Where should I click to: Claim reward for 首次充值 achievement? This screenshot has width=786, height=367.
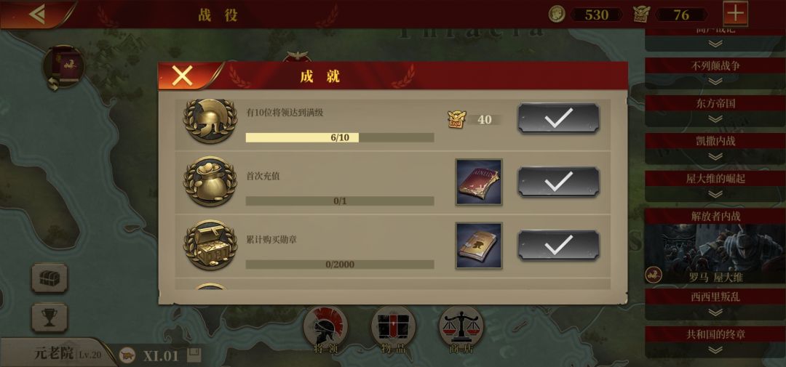click(558, 182)
